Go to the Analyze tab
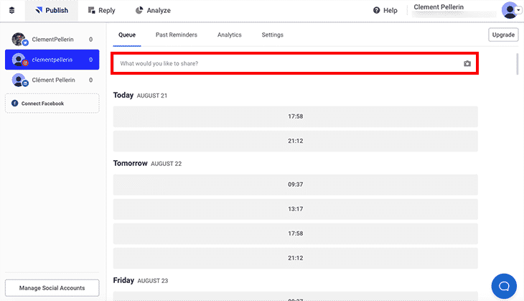524x301 pixels. pyautogui.click(x=153, y=11)
